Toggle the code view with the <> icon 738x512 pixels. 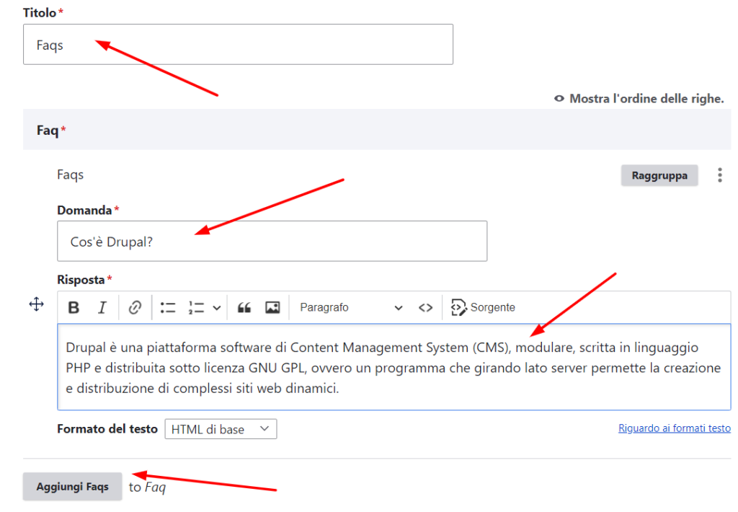coord(425,307)
